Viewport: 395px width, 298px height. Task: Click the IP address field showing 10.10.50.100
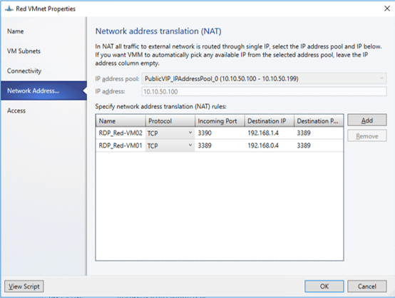(x=264, y=91)
